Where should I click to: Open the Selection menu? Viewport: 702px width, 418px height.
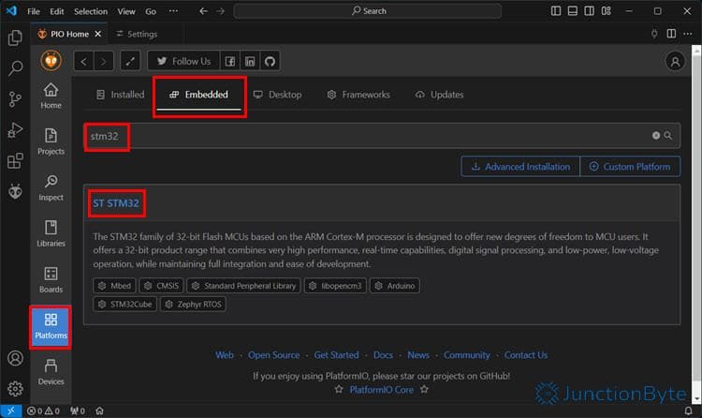point(91,11)
